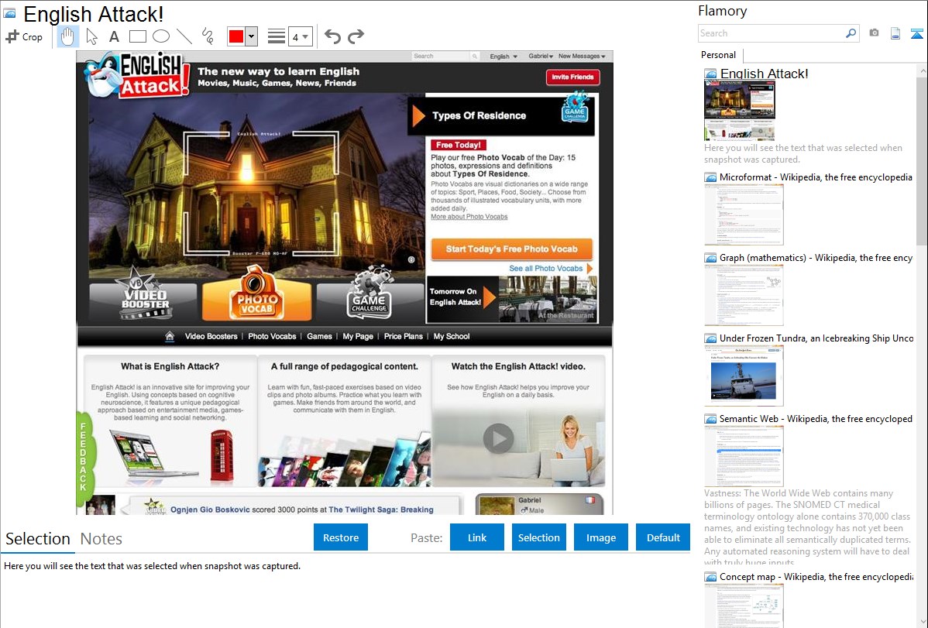Select the freehand scribble tool
The image size is (928, 628).
pos(207,36)
